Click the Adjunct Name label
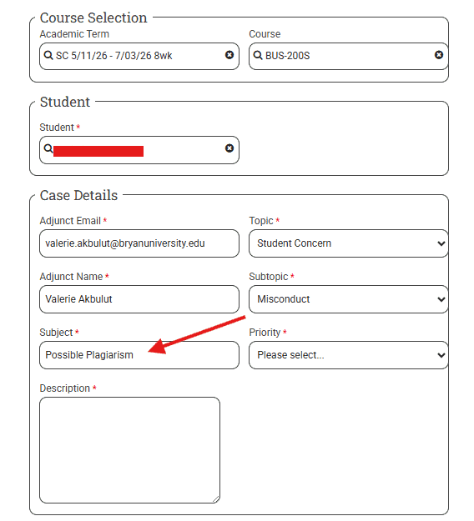Image resolution: width=474 pixels, height=521 pixels. [x=71, y=277]
